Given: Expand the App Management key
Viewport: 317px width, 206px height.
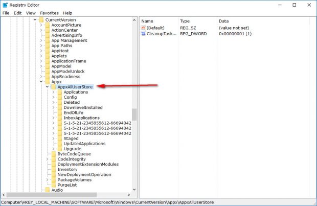Looking at the screenshot, I should tap(41, 40).
